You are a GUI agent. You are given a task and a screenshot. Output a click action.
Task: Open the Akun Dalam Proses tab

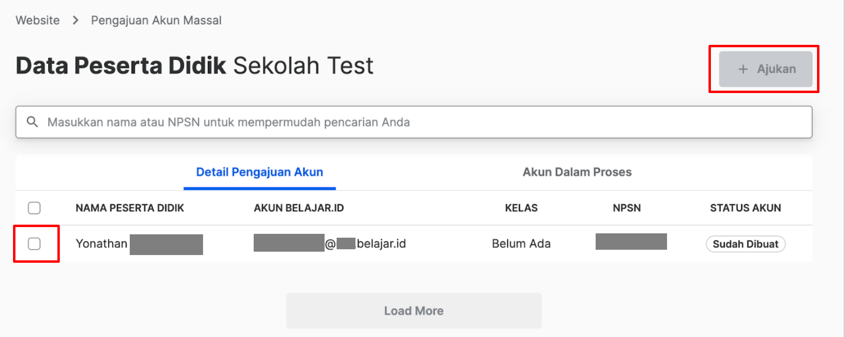(577, 172)
